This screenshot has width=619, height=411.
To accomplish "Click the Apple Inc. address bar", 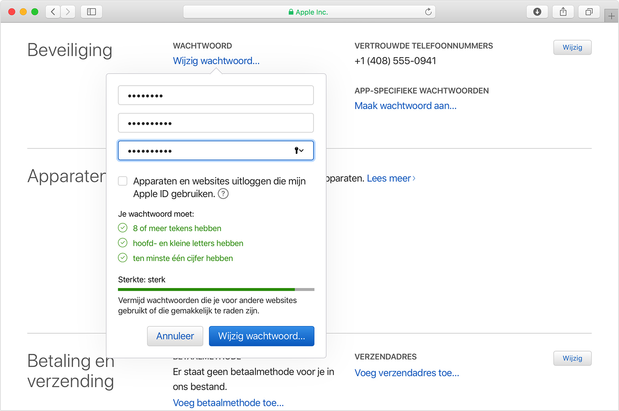I will point(309,12).
